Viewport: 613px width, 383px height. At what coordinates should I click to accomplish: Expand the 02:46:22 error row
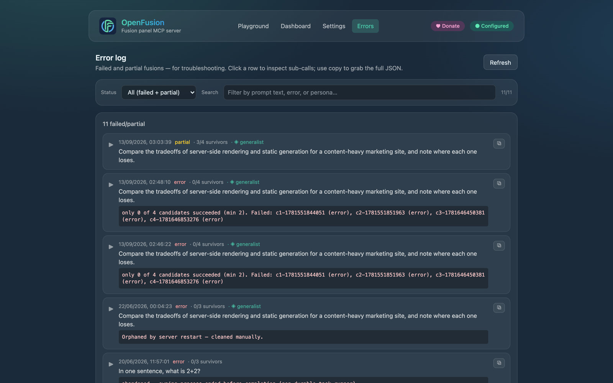point(111,247)
